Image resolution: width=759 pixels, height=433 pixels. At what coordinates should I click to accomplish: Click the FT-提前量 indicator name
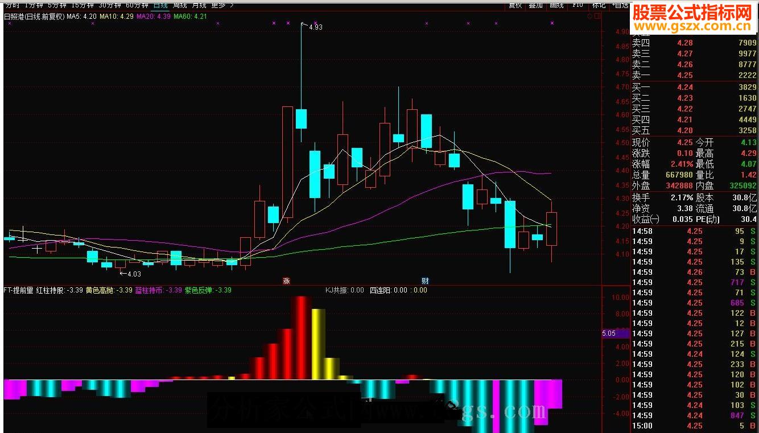(x=18, y=290)
